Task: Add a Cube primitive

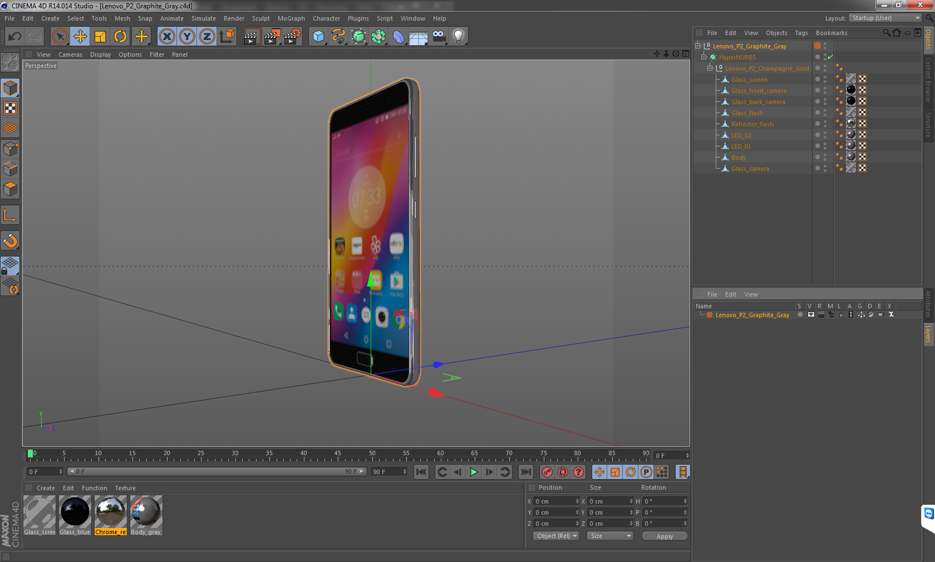Action: click(x=318, y=37)
